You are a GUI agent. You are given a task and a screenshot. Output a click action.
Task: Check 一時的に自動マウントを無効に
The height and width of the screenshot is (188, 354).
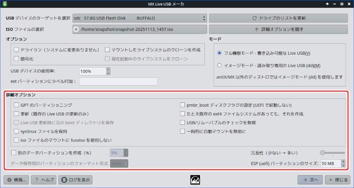[x=182, y=131]
